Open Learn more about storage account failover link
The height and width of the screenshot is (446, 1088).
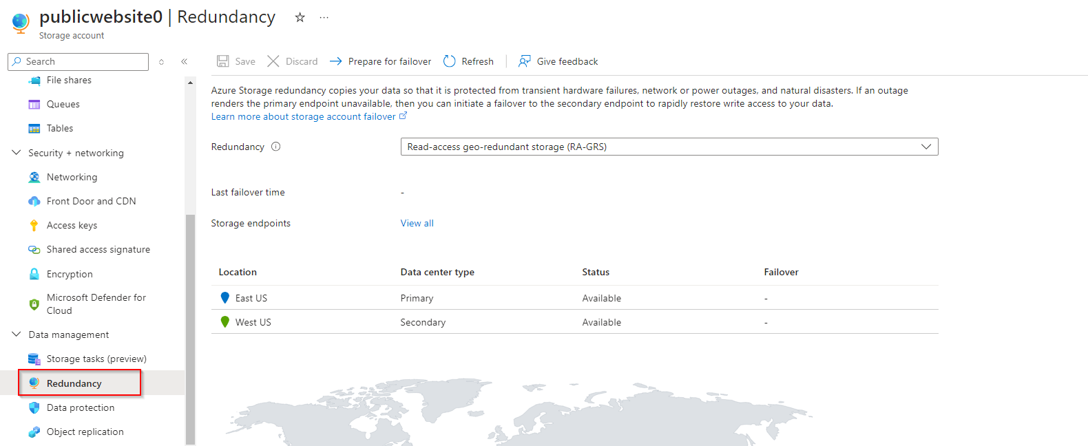(303, 116)
